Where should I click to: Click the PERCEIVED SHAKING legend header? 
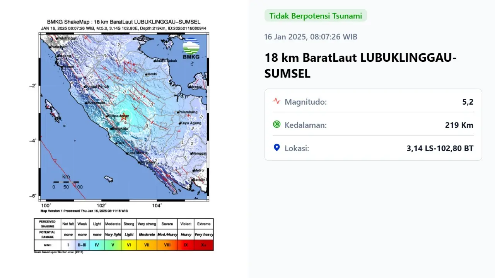click(48, 224)
